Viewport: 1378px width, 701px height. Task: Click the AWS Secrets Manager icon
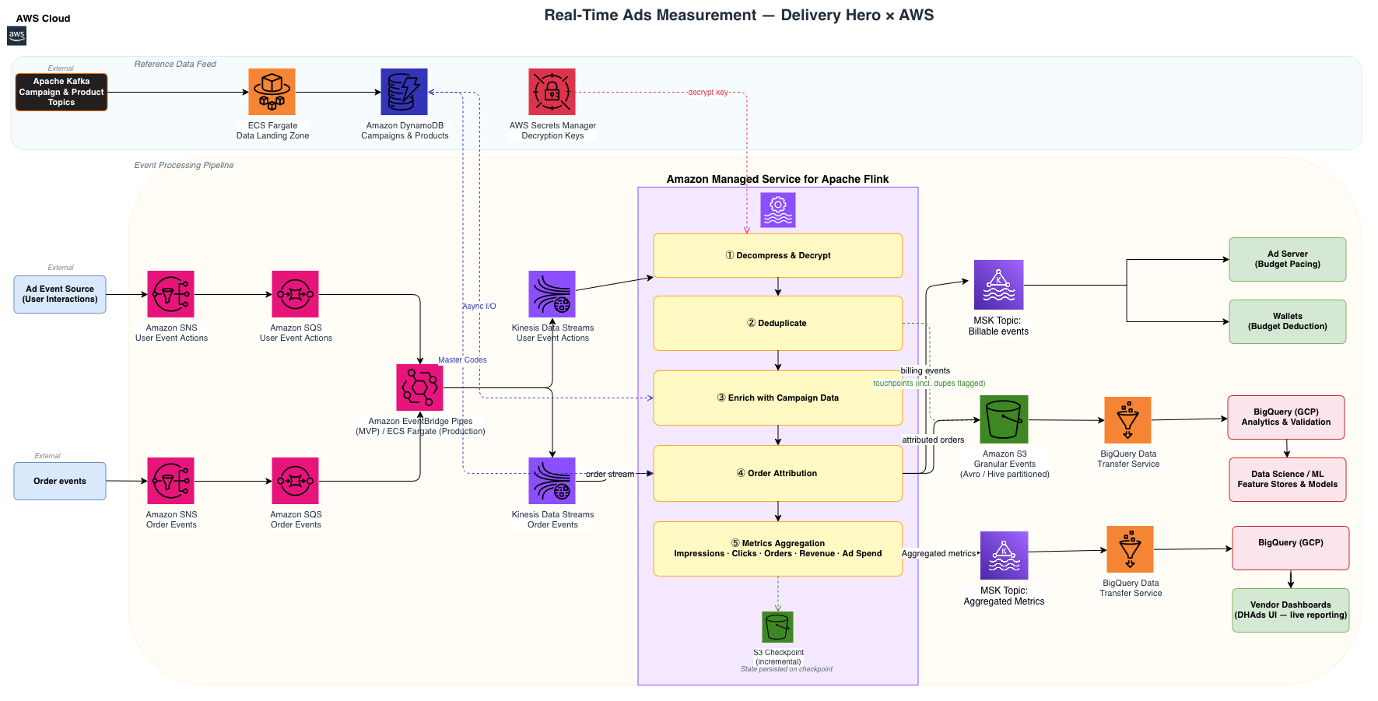pos(552,92)
